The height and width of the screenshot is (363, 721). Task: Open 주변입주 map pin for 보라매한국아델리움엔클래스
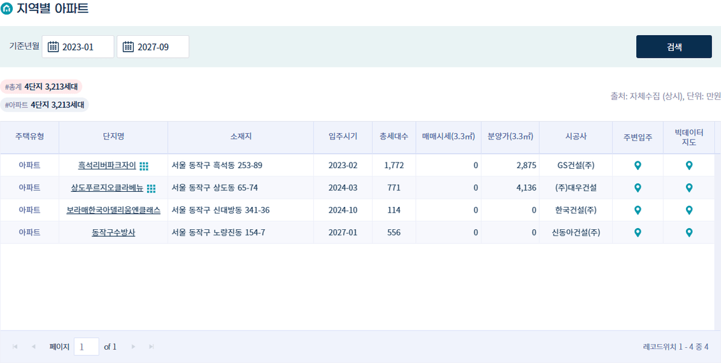coord(638,210)
